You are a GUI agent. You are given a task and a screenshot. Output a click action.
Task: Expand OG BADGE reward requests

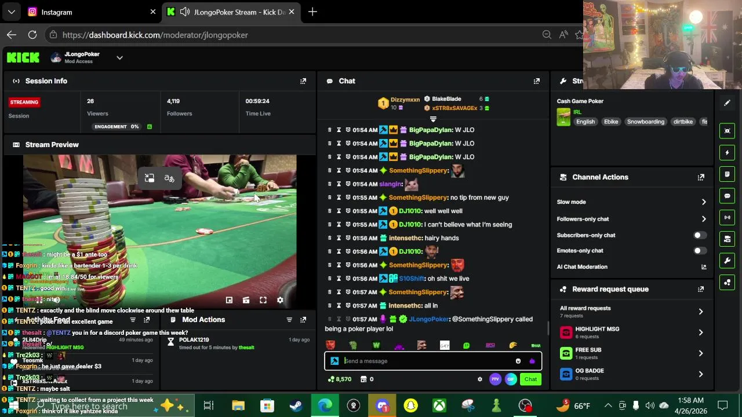tap(701, 374)
